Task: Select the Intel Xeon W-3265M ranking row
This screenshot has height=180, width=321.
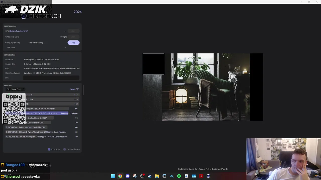Action: click(x=42, y=127)
